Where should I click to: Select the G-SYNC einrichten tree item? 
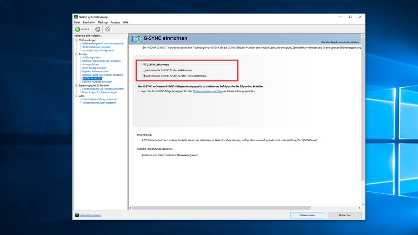pyautogui.click(x=92, y=78)
